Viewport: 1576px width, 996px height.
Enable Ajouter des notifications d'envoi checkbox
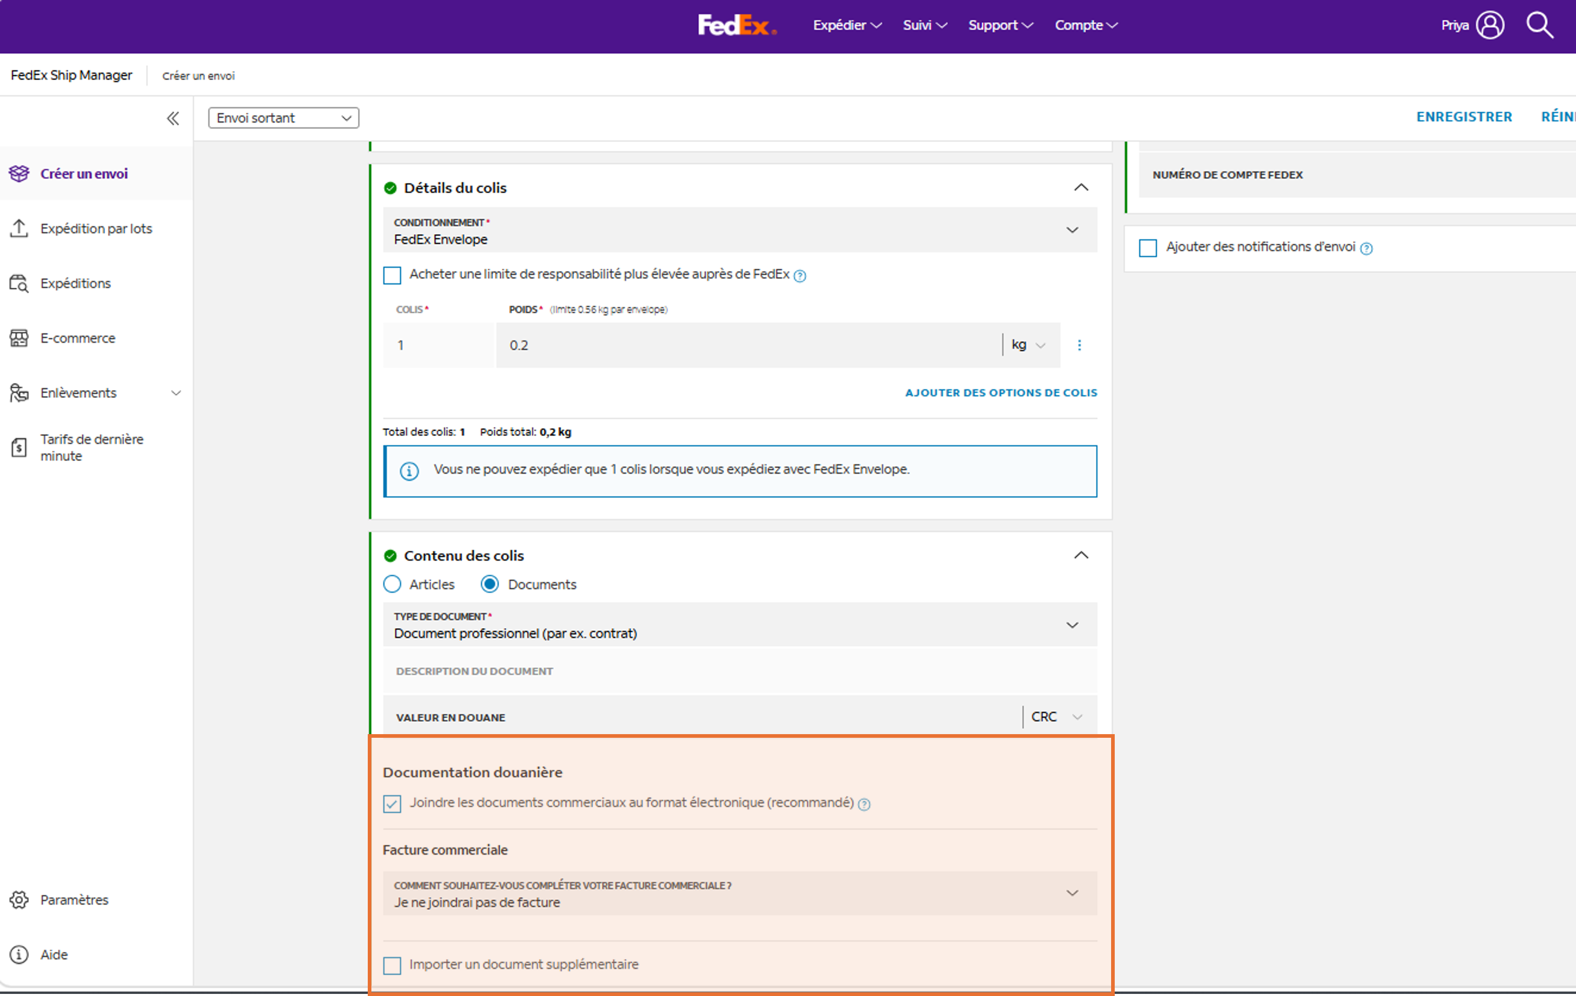coord(1148,247)
